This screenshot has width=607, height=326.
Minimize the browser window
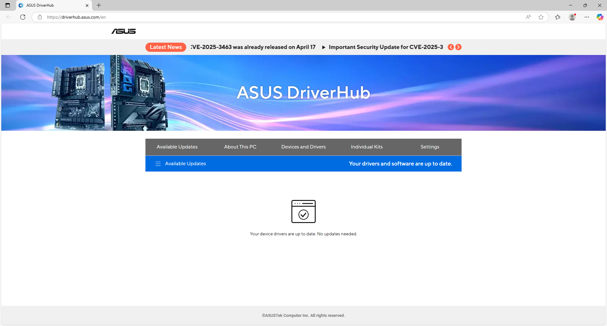[x=571, y=5]
